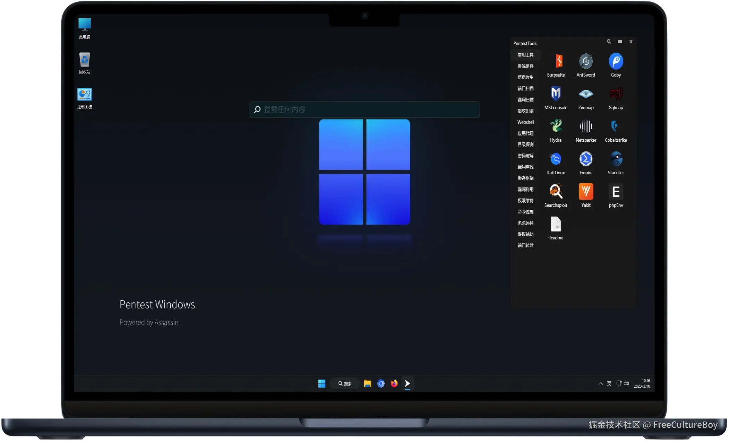The height and width of the screenshot is (441, 729).
Task: Launch Zenmap eye icon
Action: 585,94
